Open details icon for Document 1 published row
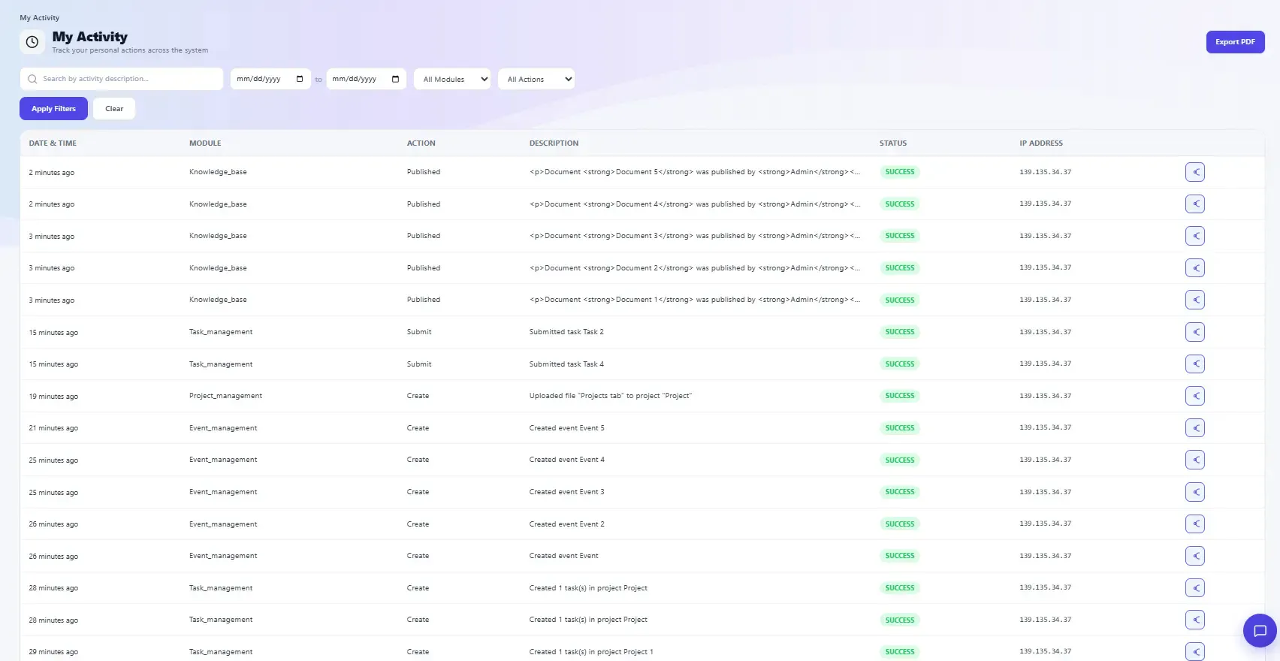The width and height of the screenshot is (1280, 661). [1195, 300]
